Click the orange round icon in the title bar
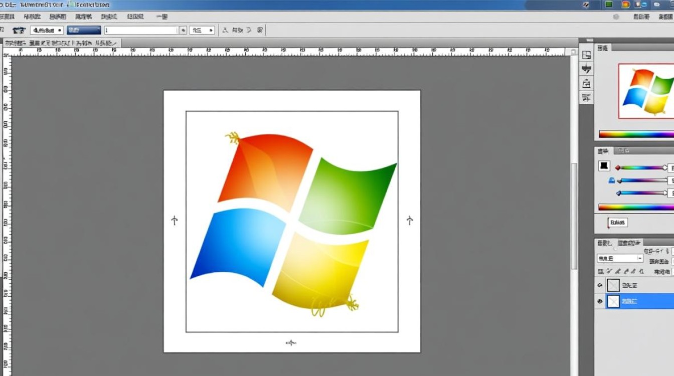This screenshot has height=376, width=674. 625,5
